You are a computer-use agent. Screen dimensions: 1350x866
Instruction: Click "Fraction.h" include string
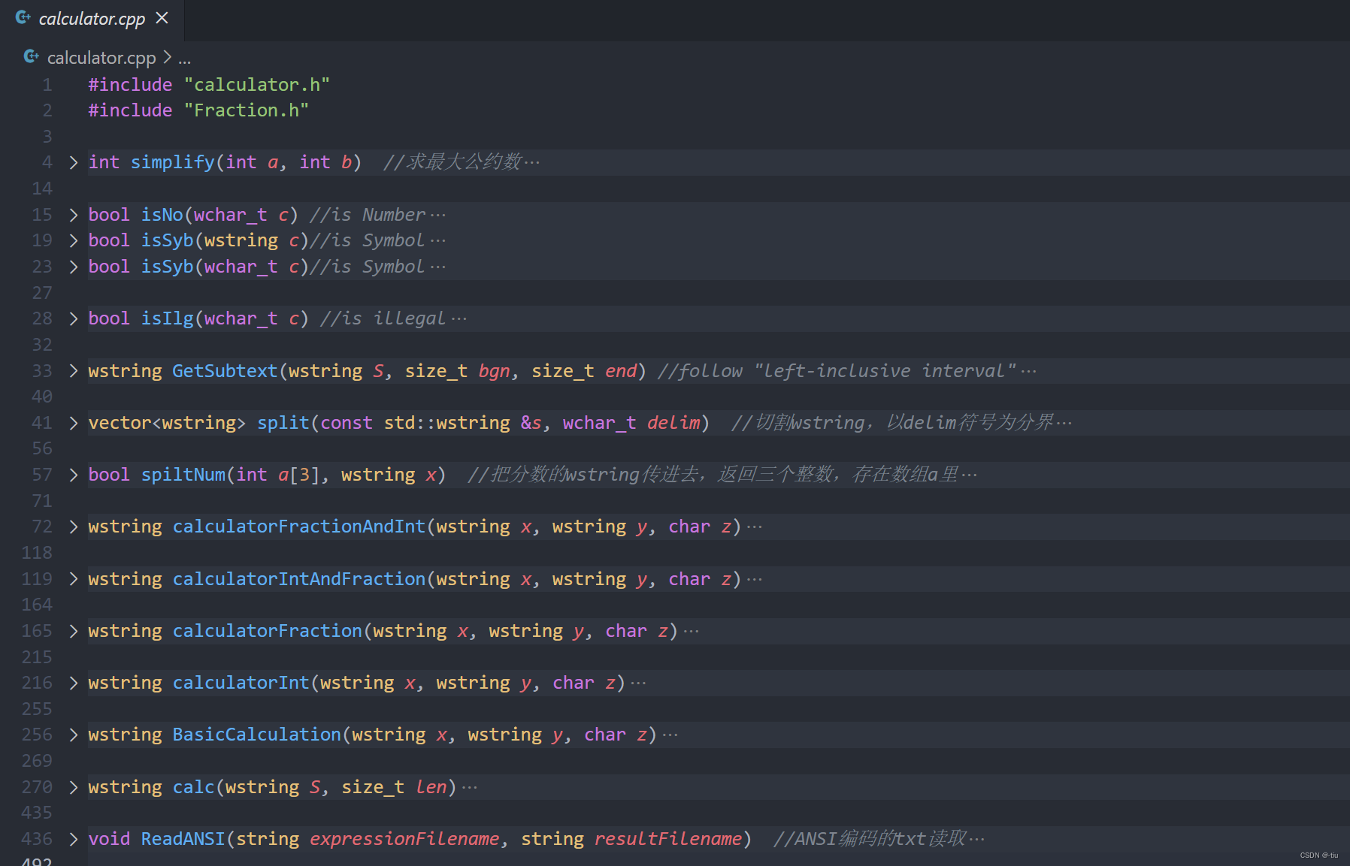[247, 110]
